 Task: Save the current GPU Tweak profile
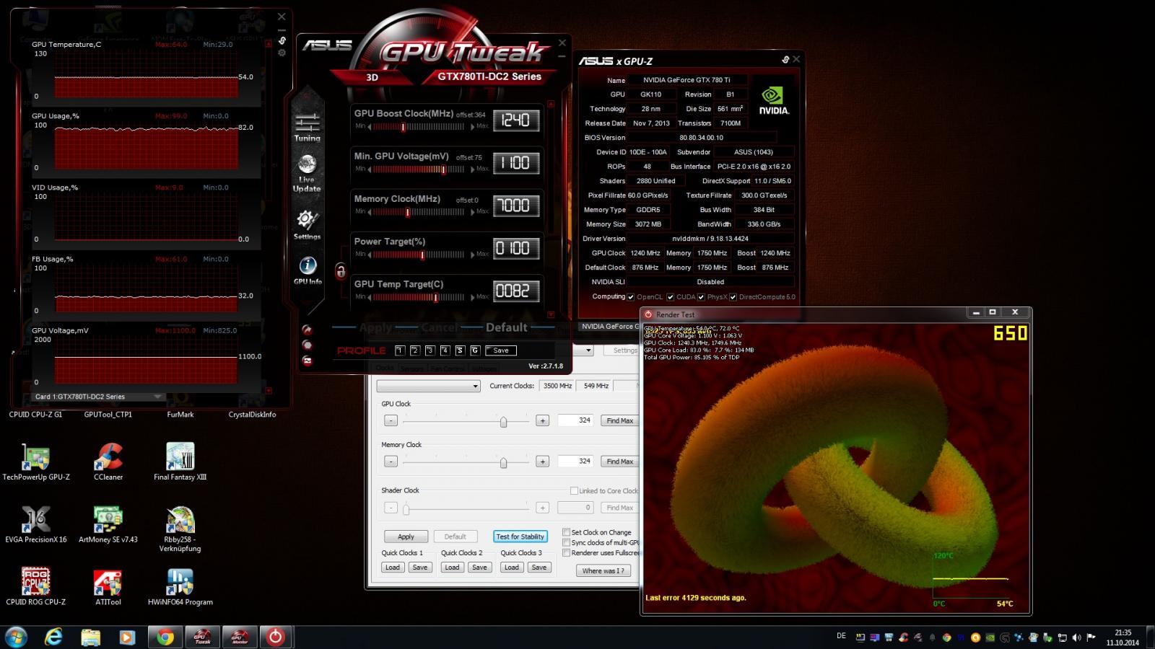point(501,350)
